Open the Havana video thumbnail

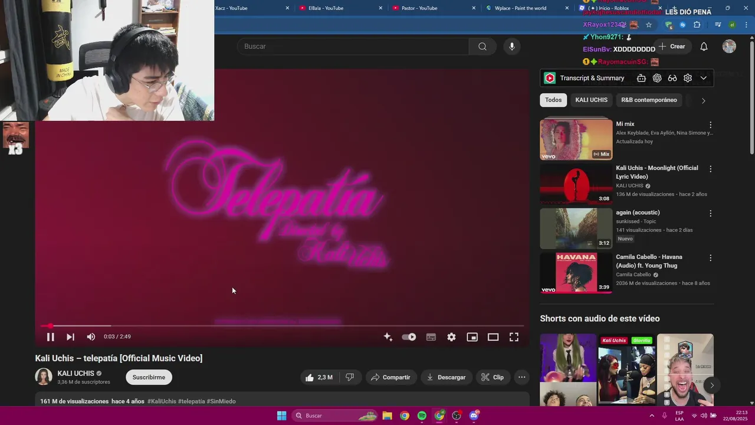click(x=576, y=273)
